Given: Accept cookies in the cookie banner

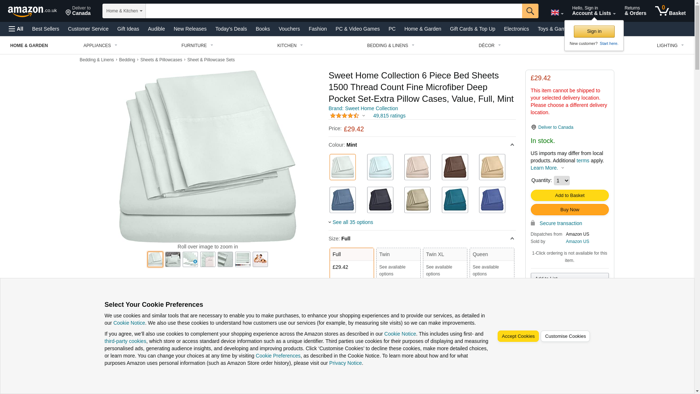Looking at the screenshot, I should point(518,336).
